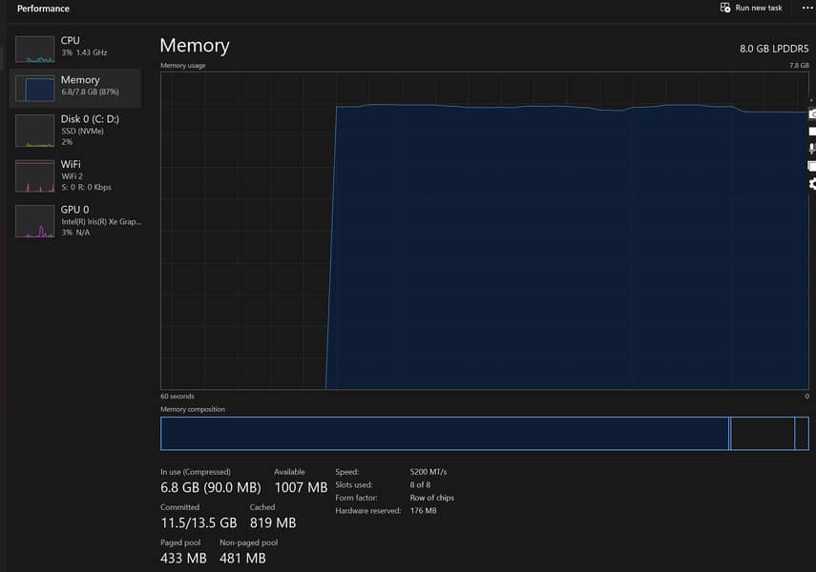Click the Hardware reserved: label
Viewport: 816px width, 572px height.
[x=368, y=511]
